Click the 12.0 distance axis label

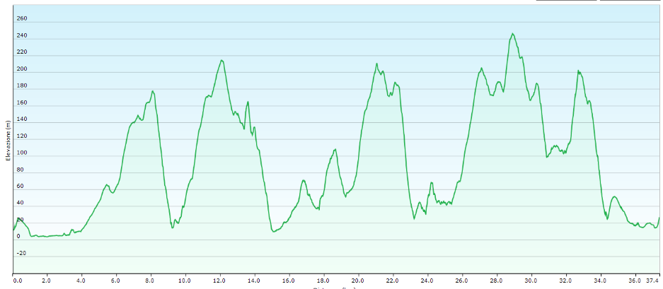pyautogui.click(x=219, y=280)
